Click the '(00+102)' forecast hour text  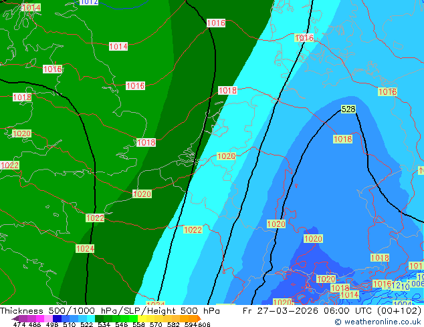(399, 311)
